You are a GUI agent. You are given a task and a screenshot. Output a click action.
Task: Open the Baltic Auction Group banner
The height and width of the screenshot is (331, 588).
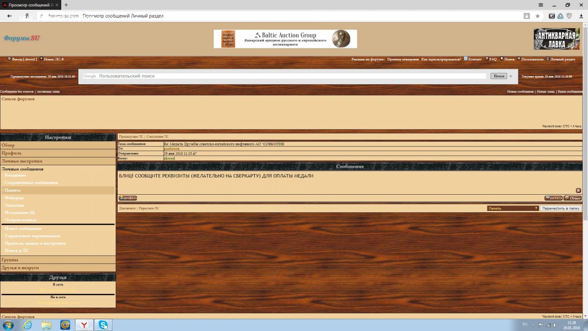click(285, 39)
